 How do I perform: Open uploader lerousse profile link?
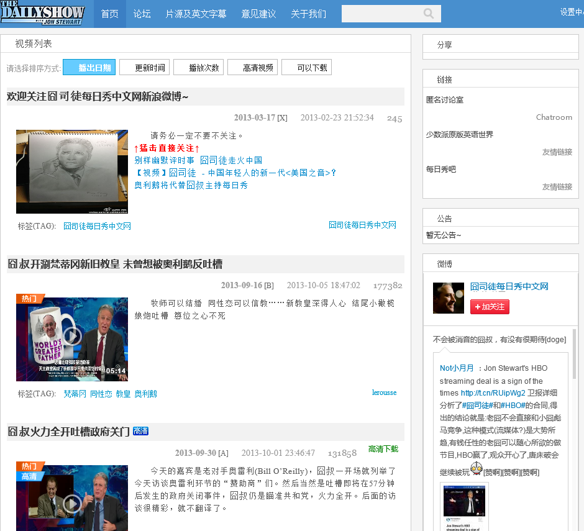pos(385,393)
